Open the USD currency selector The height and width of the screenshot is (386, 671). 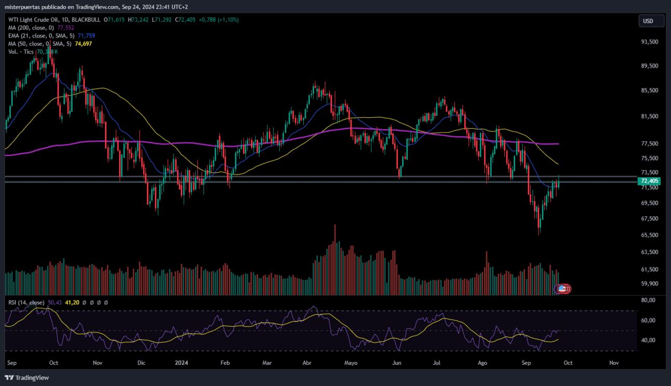pos(651,21)
